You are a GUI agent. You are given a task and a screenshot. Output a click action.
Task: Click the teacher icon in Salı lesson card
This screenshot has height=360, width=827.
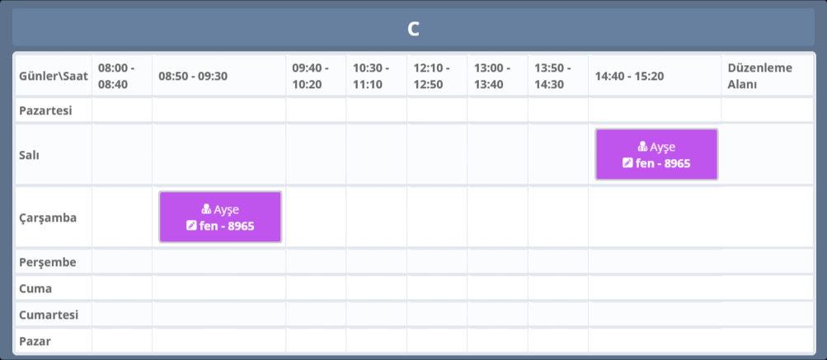(x=644, y=147)
